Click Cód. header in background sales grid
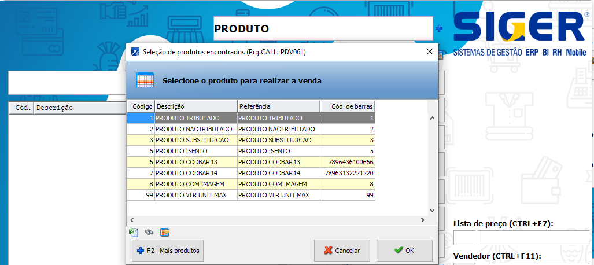 (x=21, y=108)
